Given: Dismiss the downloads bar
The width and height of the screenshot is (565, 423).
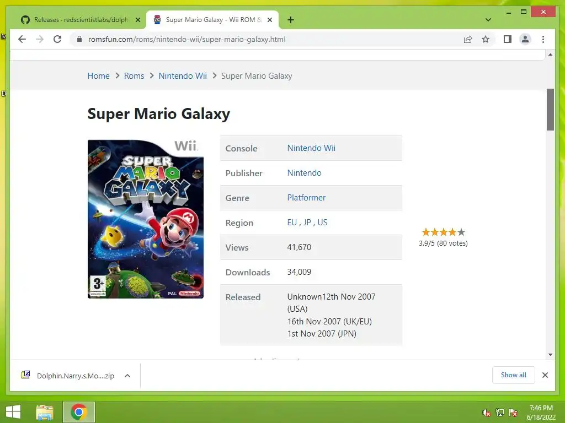Looking at the screenshot, I should point(545,375).
